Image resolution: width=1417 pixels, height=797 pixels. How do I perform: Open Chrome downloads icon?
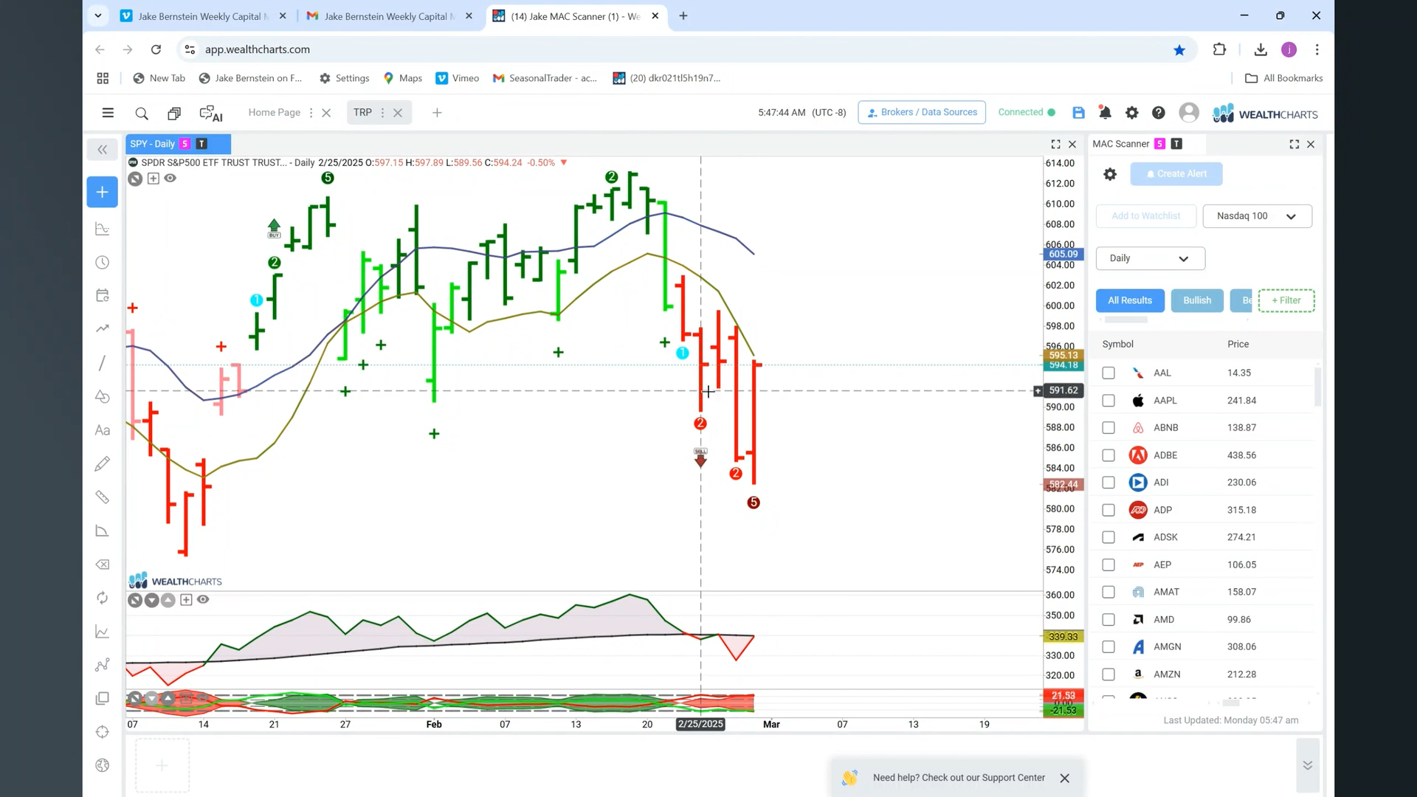tap(1261, 49)
